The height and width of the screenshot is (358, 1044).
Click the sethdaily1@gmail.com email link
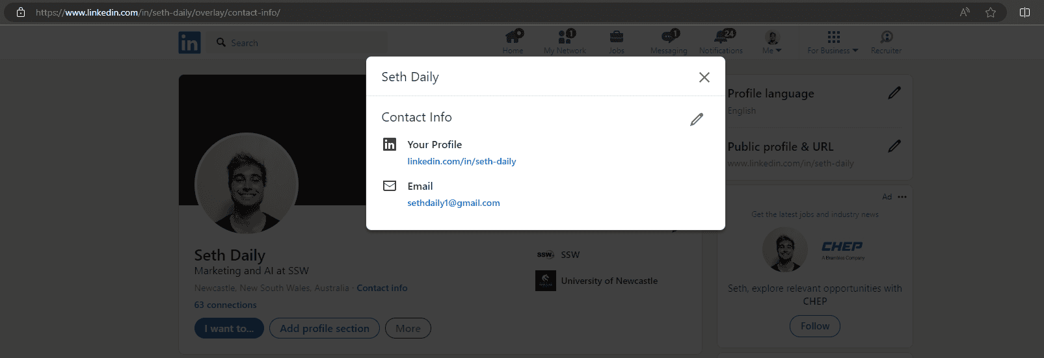click(453, 203)
